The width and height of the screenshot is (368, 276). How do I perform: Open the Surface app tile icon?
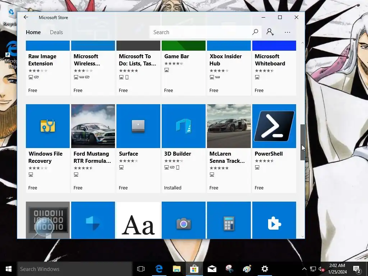click(x=138, y=126)
